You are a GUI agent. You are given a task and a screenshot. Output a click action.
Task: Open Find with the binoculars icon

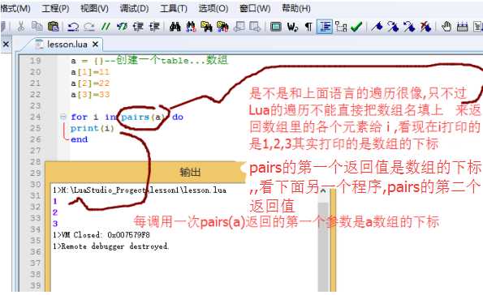(x=175, y=27)
